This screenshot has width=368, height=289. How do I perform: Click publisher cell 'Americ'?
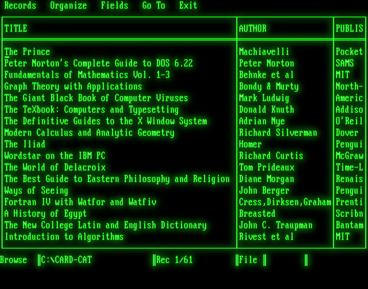(x=349, y=98)
